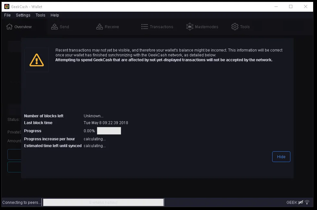The width and height of the screenshot is (317, 210).
Task: Click the 'Connecting to peers...' status text
Action: point(21,202)
